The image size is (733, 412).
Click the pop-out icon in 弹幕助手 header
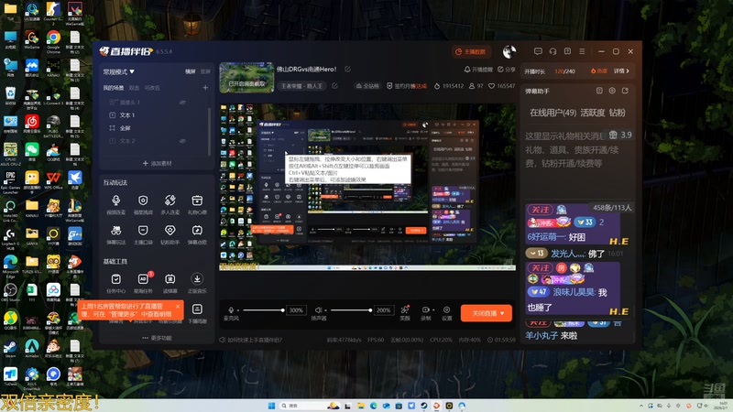point(625,91)
